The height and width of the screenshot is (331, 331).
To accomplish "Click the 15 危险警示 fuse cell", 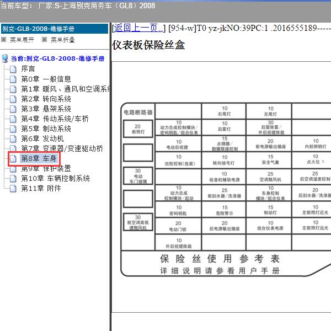I will coord(224,210).
